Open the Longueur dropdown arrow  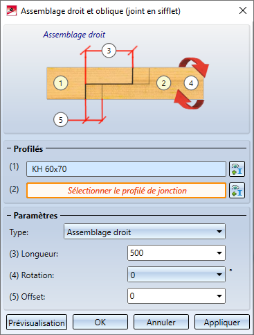(219, 253)
